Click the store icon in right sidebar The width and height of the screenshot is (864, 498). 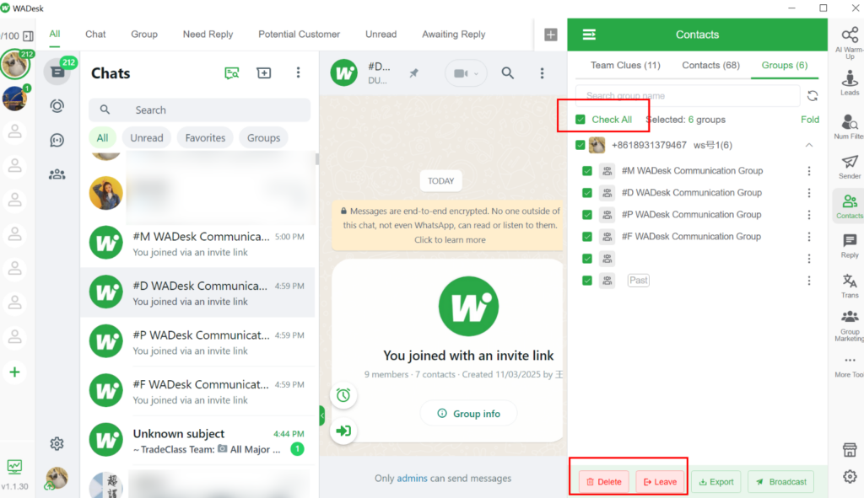[x=850, y=450]
